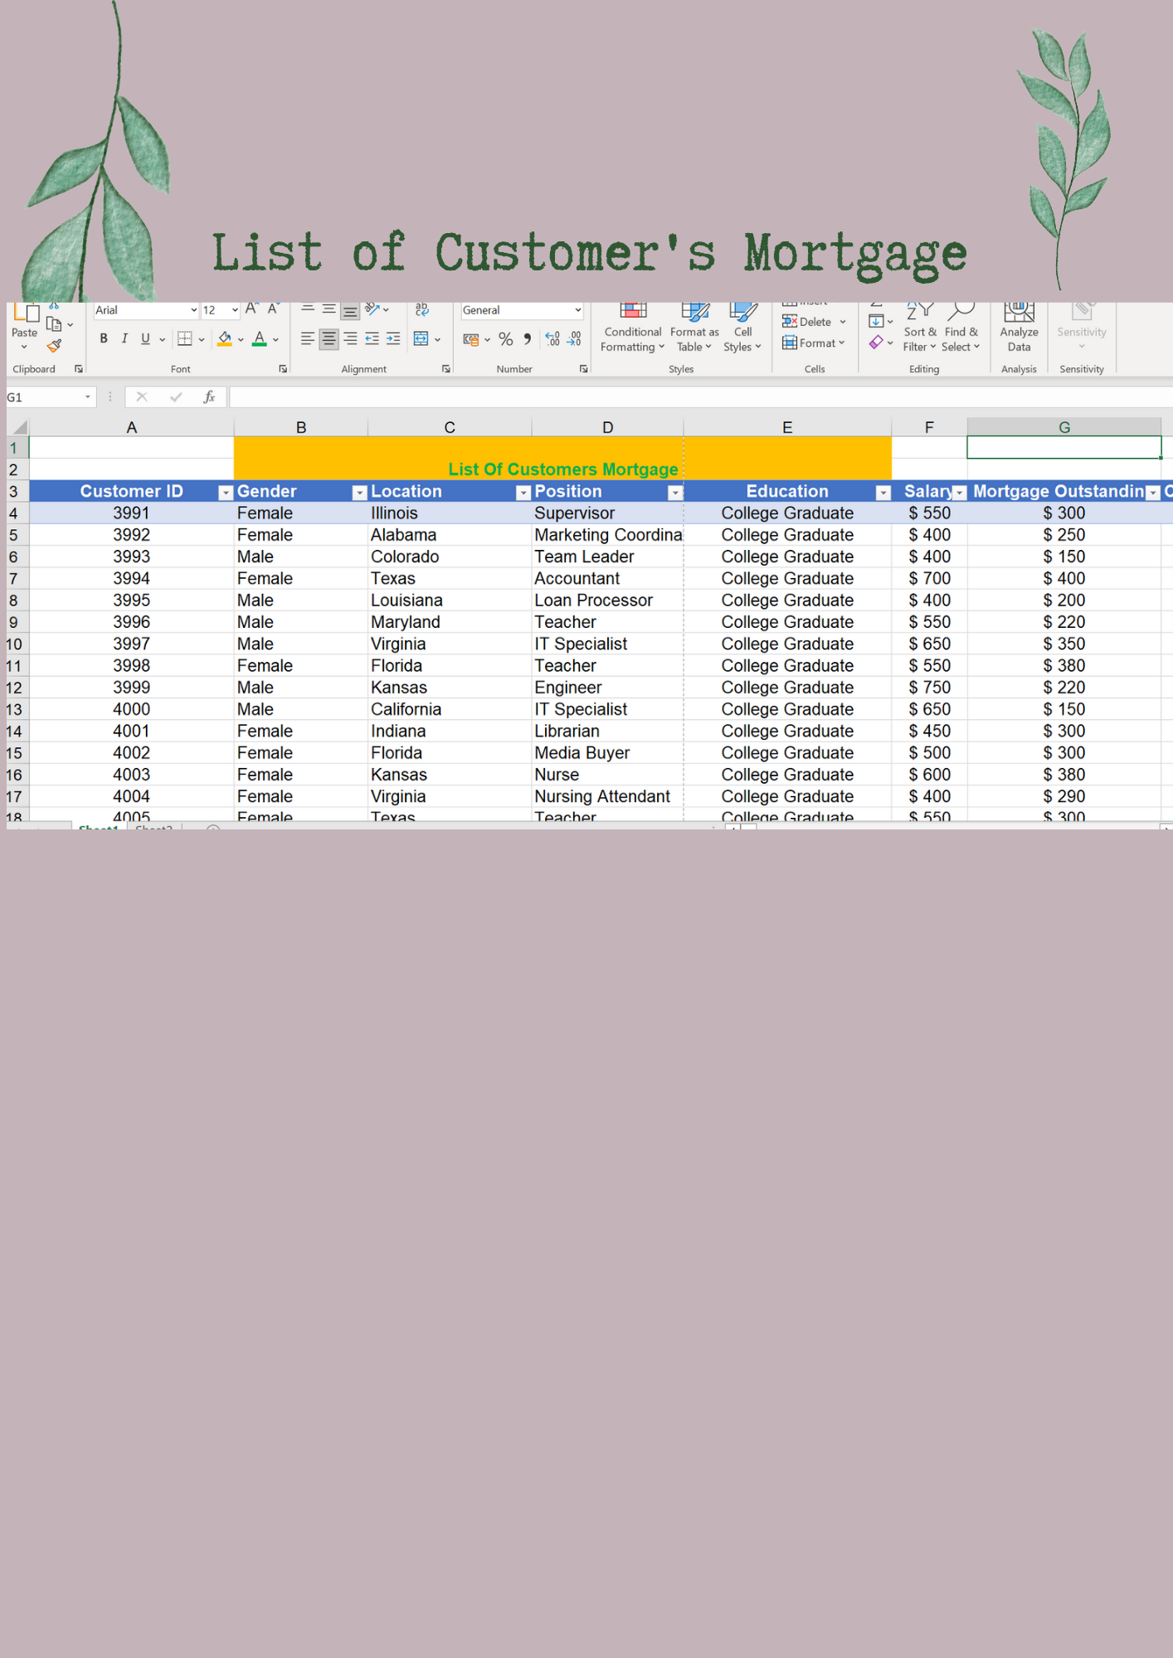Click the Increase Decimal icon
Image resolution: width=1173 pixels, height=1658 pixels.
point(552,339)
